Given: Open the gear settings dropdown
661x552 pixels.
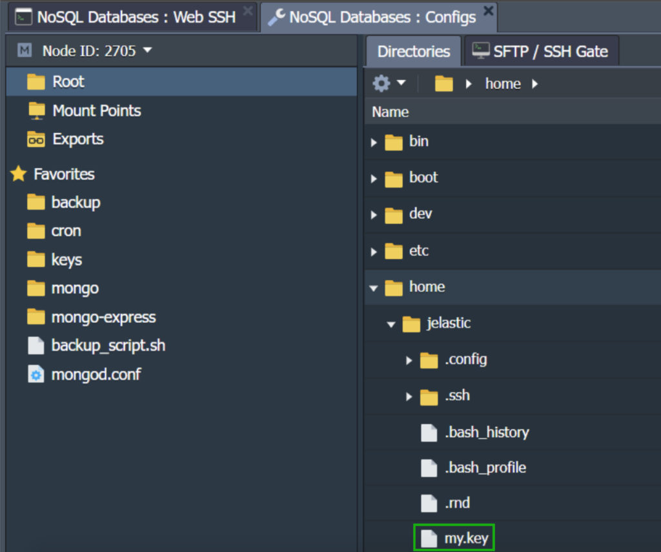Looking at the screenshot, I should [x=389, y=83].
